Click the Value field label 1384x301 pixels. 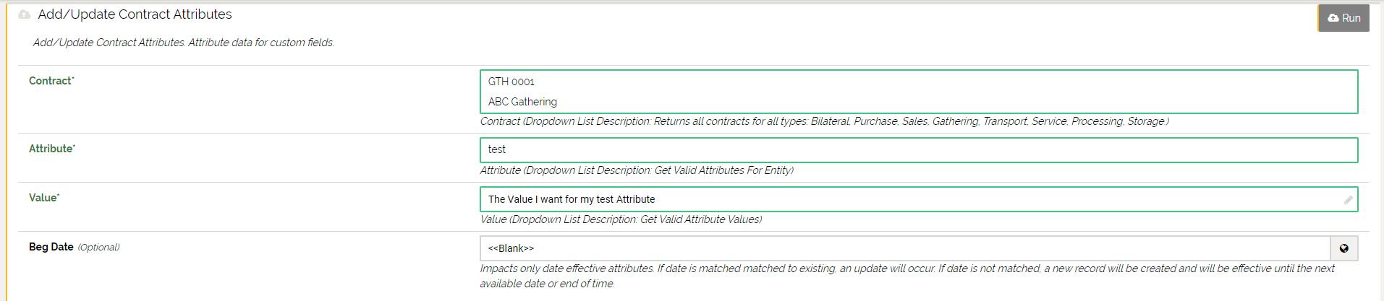[43, 198]
